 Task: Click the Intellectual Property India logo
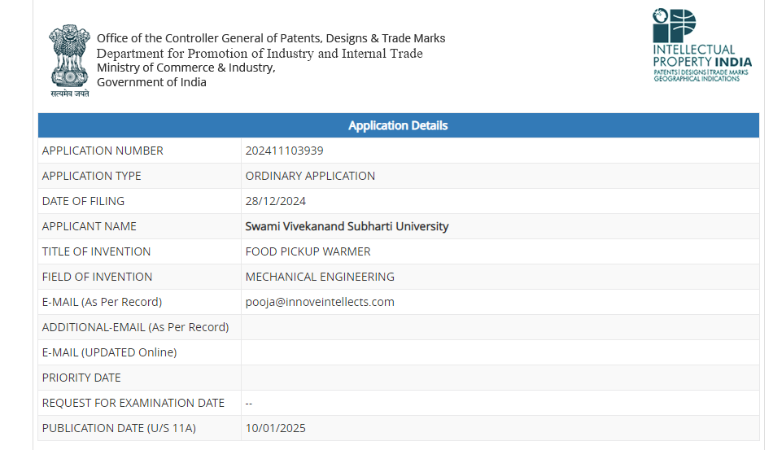point(701,46)
